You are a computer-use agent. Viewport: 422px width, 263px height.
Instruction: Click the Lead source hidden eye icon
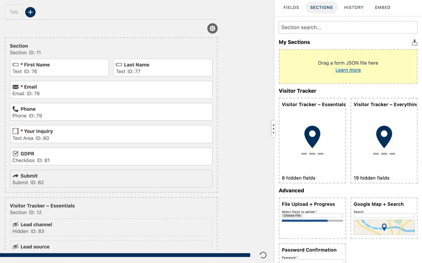click(15, 247)
